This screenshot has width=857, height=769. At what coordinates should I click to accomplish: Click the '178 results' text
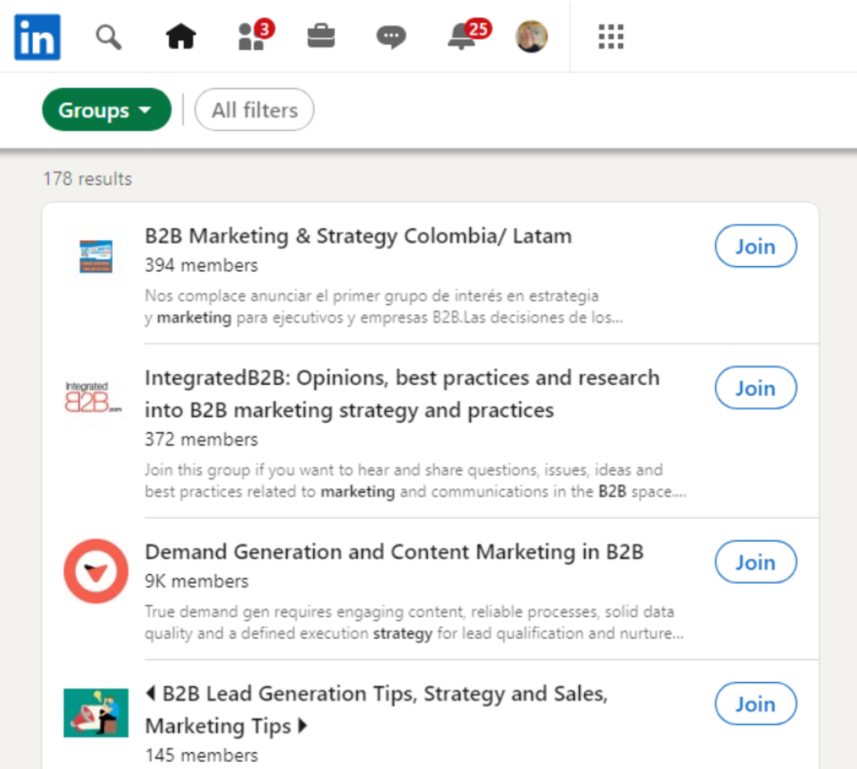pyautogui.click(x=87, y=179)
